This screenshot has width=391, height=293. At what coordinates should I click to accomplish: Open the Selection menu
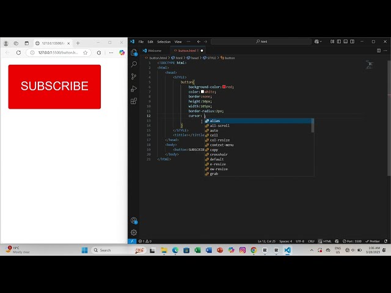tap(164, 42)
